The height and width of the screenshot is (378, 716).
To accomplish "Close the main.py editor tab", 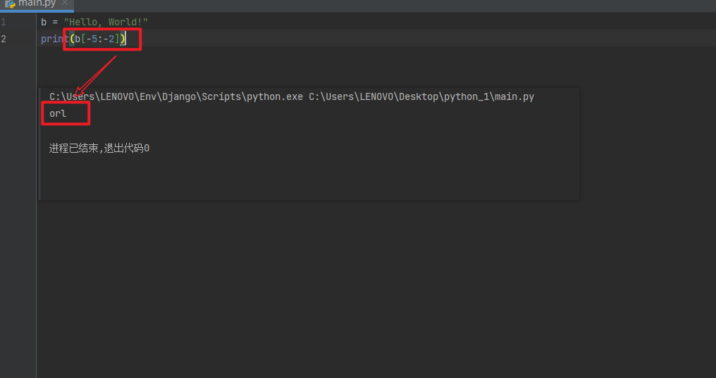I will (65, 3).
